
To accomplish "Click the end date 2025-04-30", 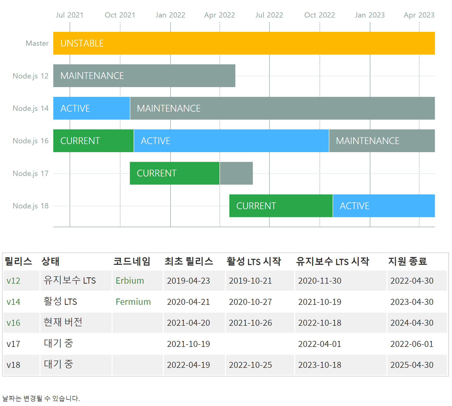I will click(x=412, y=365).
